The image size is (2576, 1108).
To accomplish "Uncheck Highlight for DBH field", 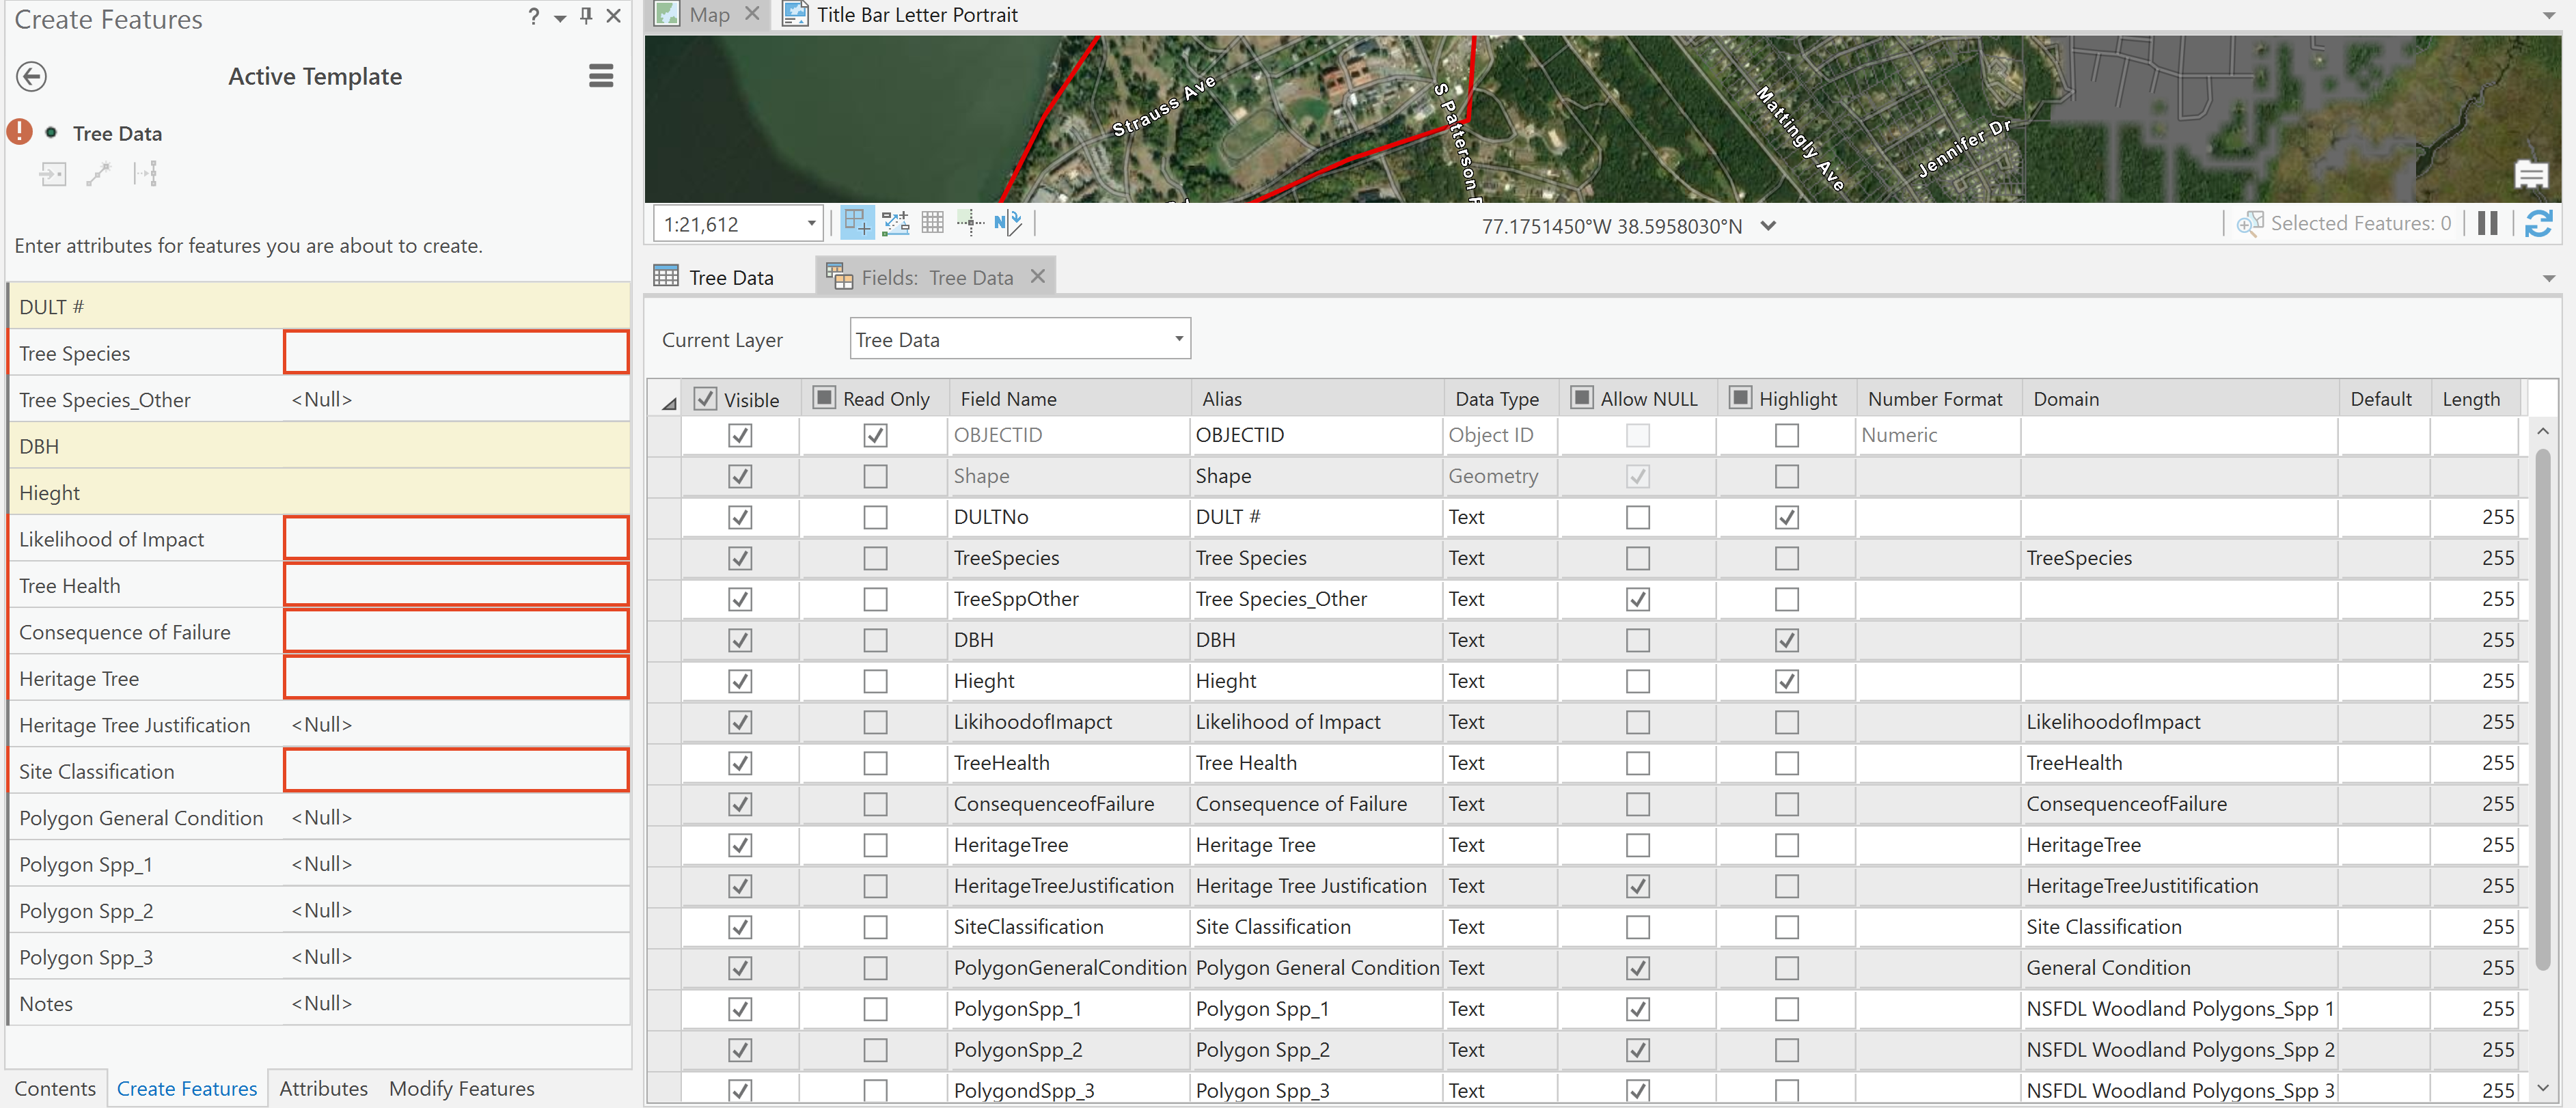I will point(1786,640).
